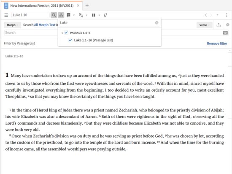Clear the Luke filter text

(x=156, y=23)
